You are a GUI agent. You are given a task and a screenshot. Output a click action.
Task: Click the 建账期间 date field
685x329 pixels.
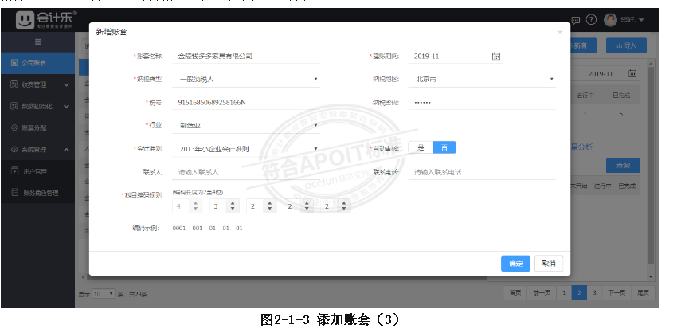pos(456,57)
